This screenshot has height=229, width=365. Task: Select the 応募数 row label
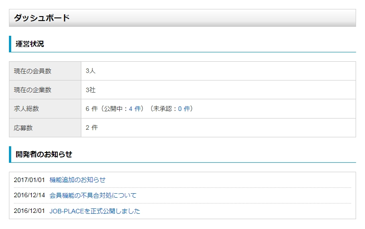coord(23,128)
